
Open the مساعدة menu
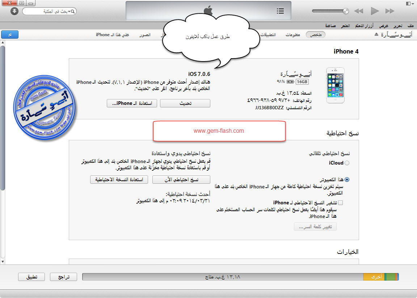[330, 26]
